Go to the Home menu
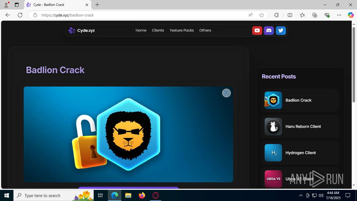Screen dimensions: 357x201 click(x=141, y=30)
